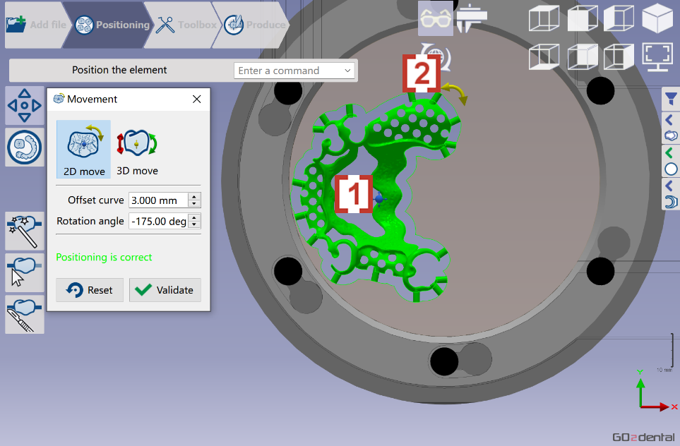Switch to the solid cube view
680x446 pixels.
click(657, 18)
